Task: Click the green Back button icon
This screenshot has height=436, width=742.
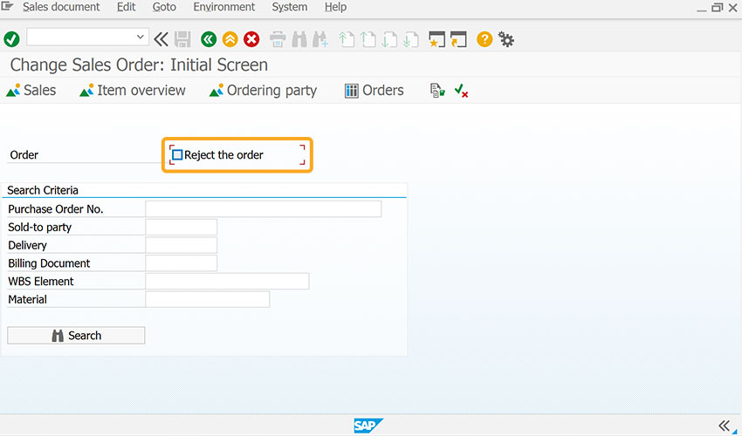Action: (x=209, y=39)
